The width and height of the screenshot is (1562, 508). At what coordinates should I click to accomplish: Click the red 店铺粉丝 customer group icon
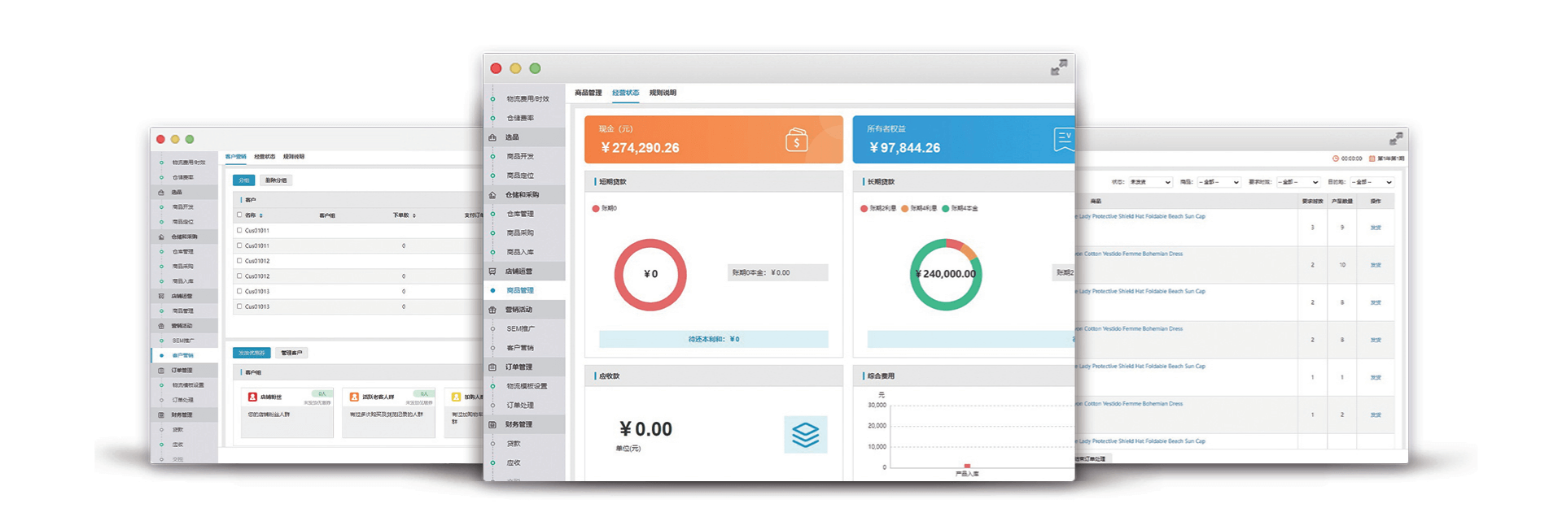252,397
